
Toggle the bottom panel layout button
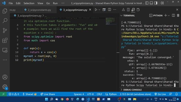tap(151, 3)
